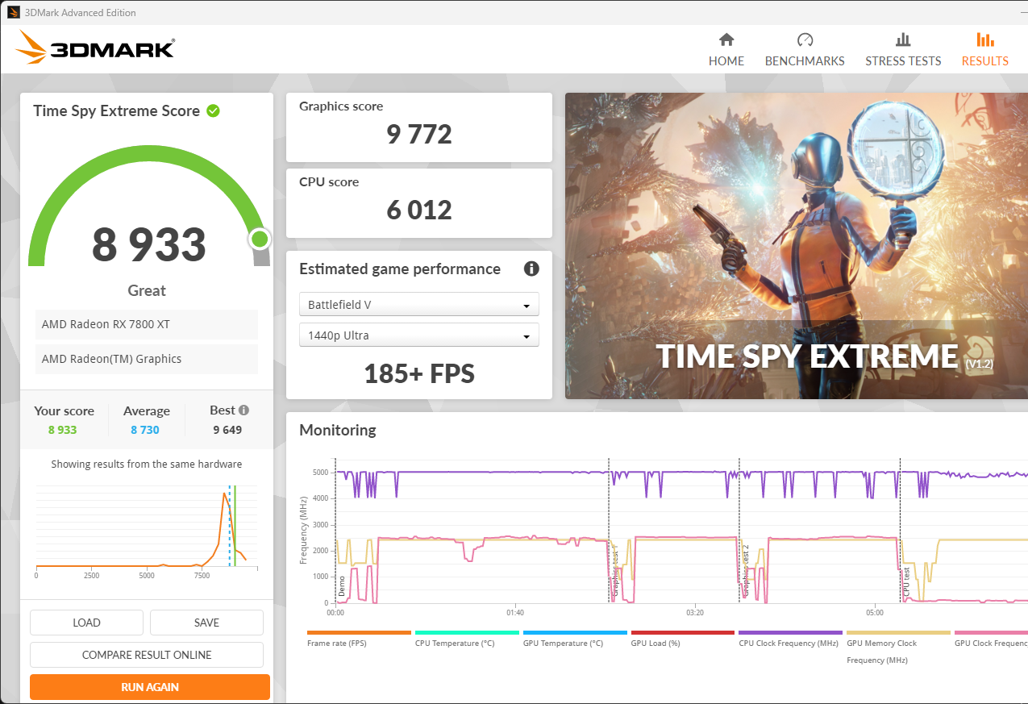1028x704 pixels.
Task: Click the LOAD button
Action: (86, 623)
